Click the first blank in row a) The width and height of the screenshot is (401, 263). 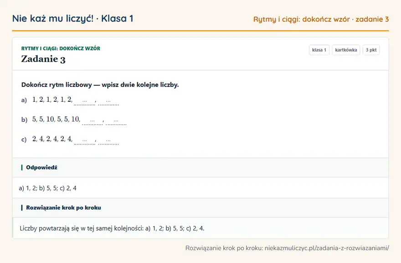pos(84,101)
